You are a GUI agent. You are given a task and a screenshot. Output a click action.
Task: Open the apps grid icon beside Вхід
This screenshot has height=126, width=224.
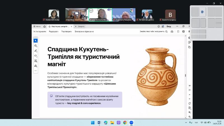point(163,26)
